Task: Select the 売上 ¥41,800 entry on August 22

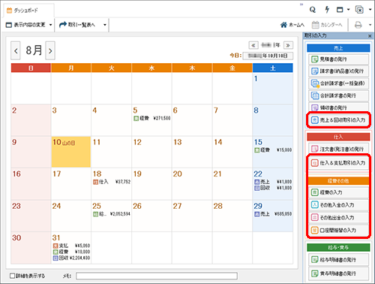Action: click(273, 182)
